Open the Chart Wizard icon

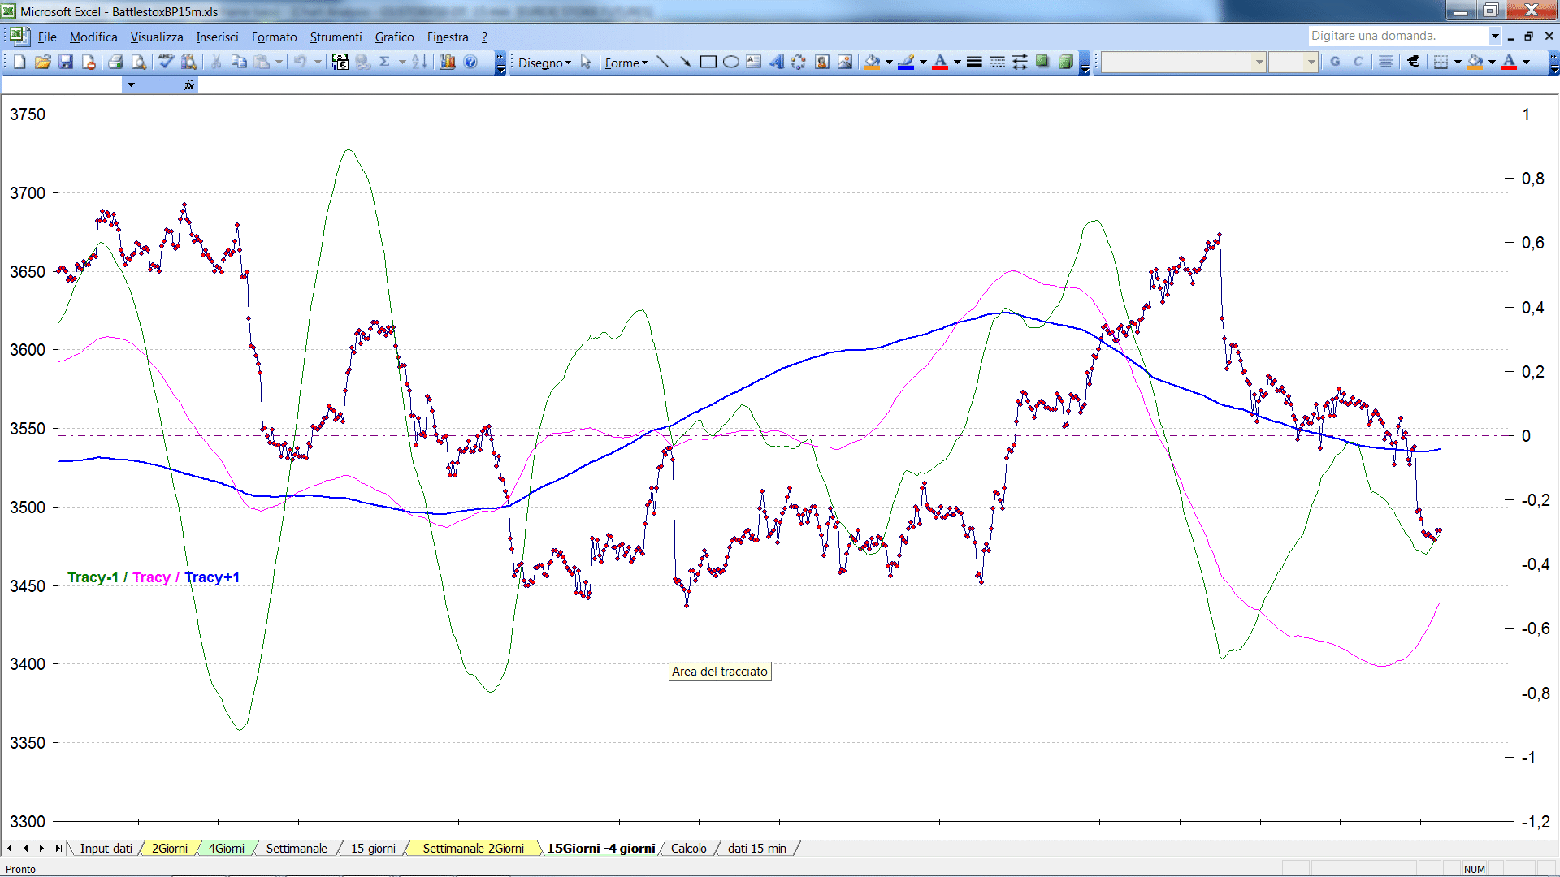(447, 62)
